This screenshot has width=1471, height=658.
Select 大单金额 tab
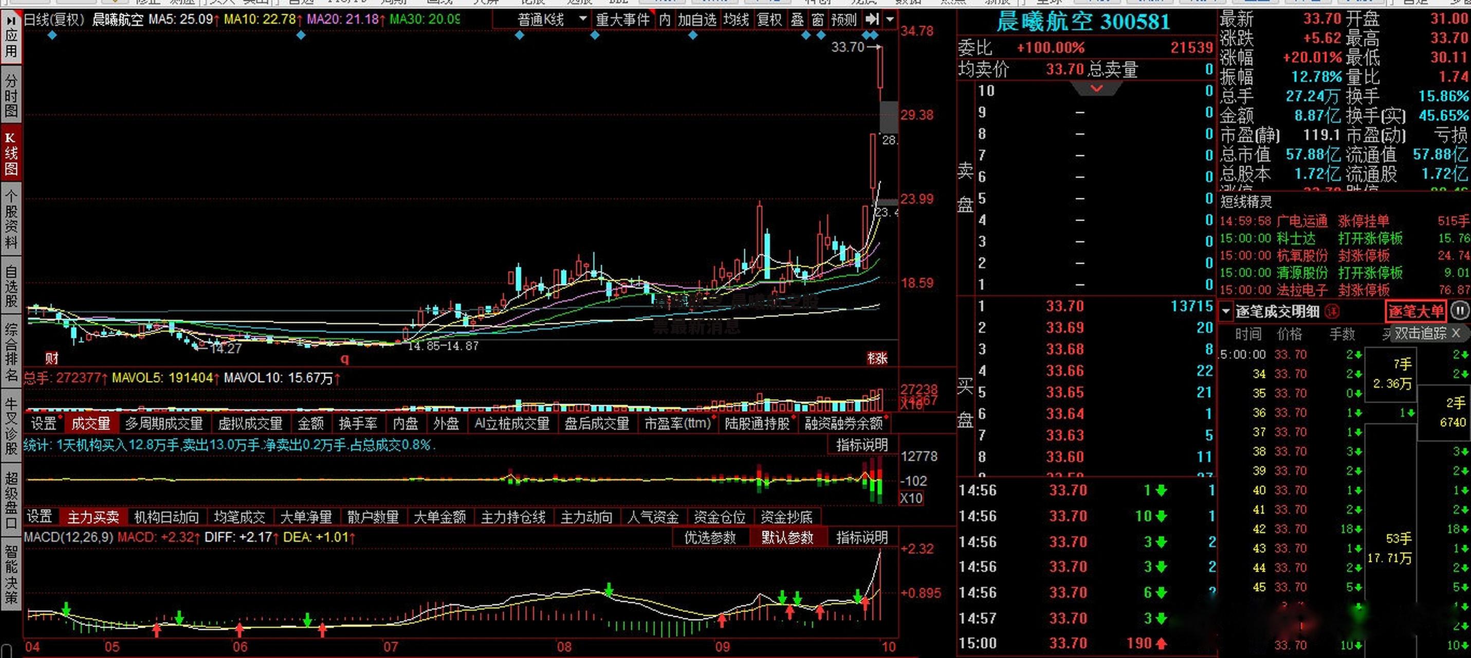(439, 517)
